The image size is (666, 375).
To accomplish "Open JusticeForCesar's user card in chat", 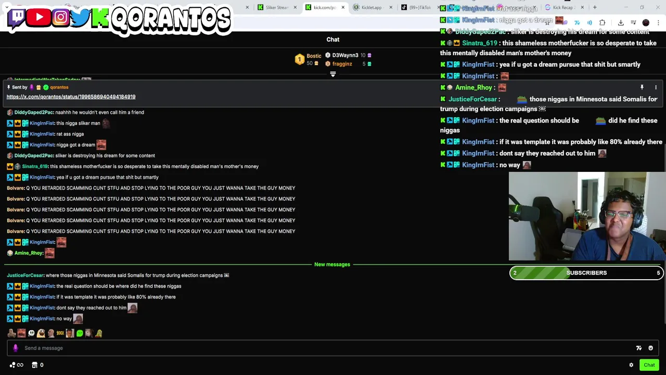I will click(25, 276).
